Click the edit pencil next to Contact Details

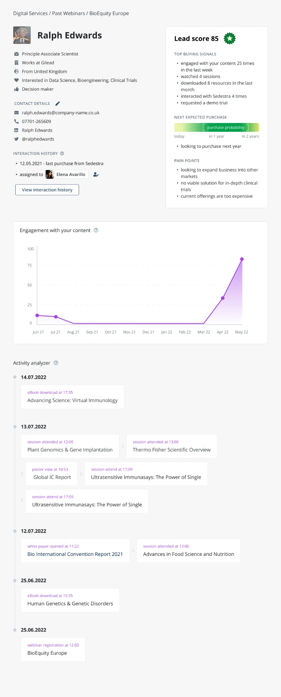tap(58, 104)
